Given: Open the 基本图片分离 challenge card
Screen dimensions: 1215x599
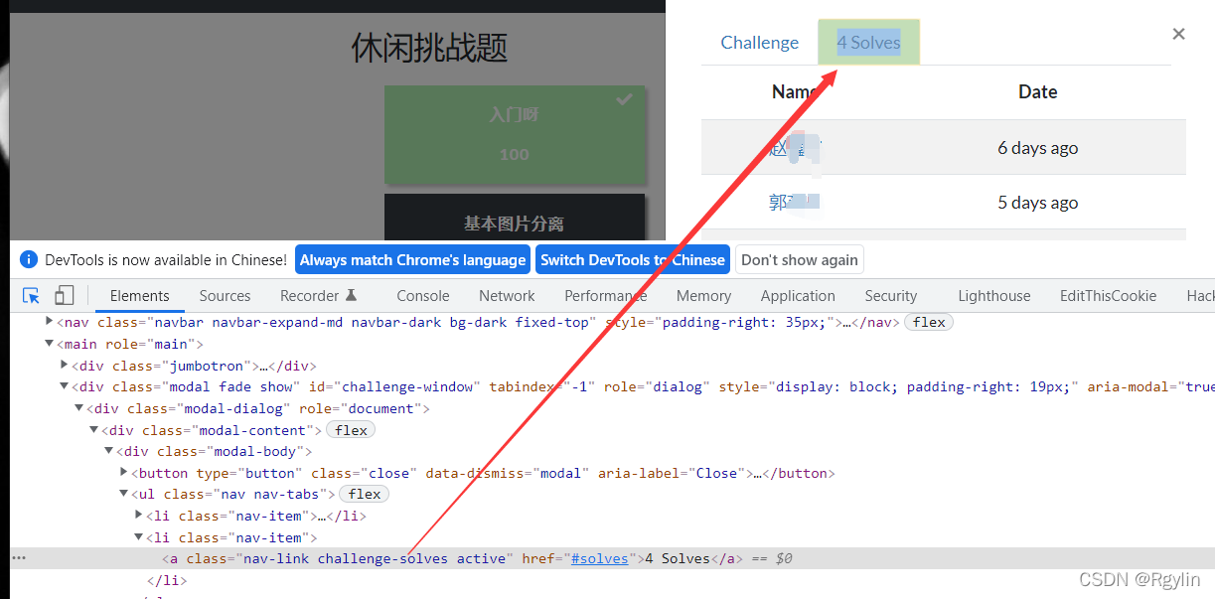Looking at the screenshot, I should tap(515, 217).
